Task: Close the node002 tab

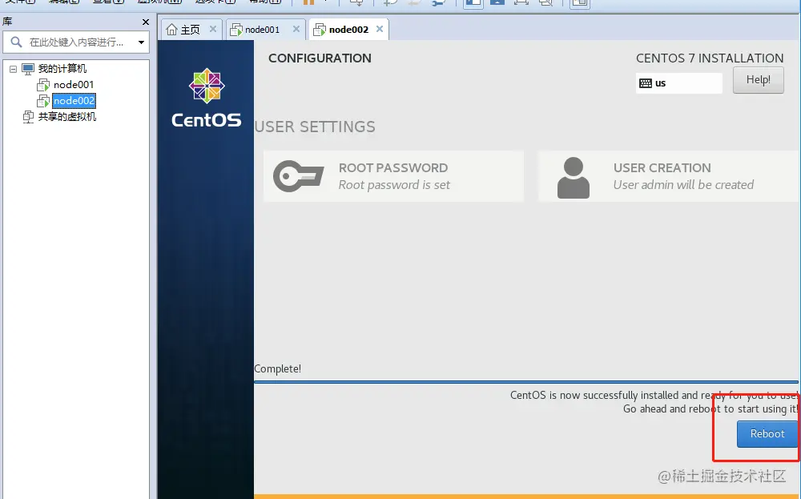Action: point(380,29)
